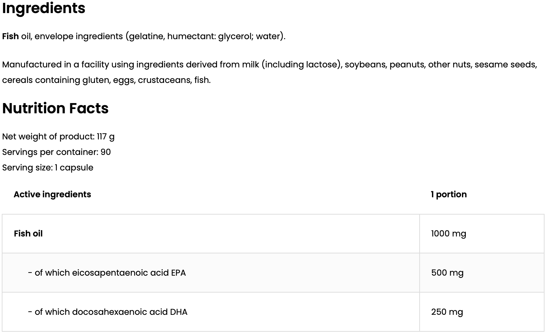Click the 250 mg value cell
The image size is (547, 336).
482,312
